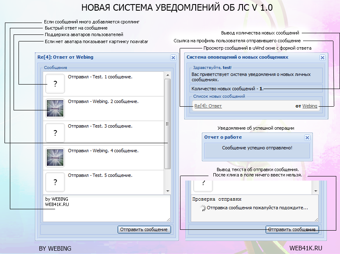Click the partial no-avatar icon in the sending-preview window
340x254 pixels.
pos(203,186)
